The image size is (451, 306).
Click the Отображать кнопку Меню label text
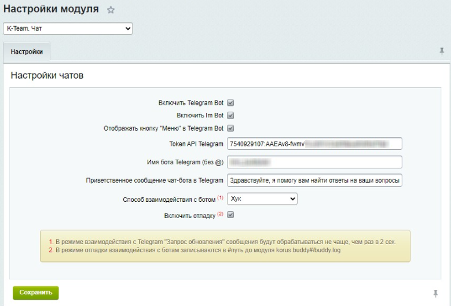163,128
